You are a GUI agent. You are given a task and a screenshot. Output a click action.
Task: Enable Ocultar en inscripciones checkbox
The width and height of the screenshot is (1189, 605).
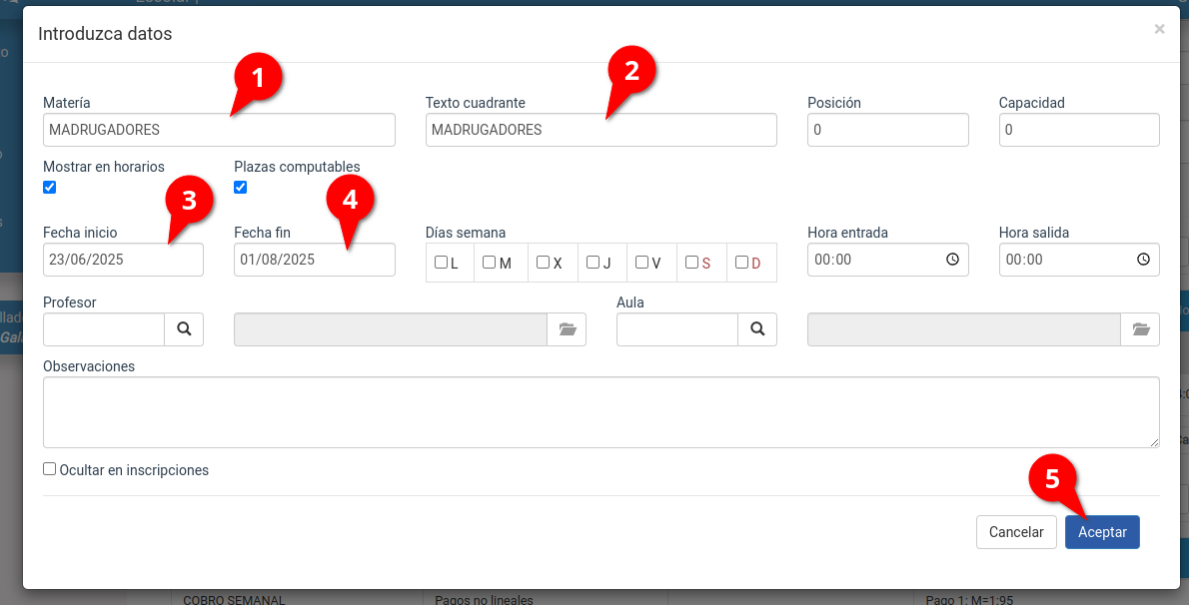coord(50,469)
